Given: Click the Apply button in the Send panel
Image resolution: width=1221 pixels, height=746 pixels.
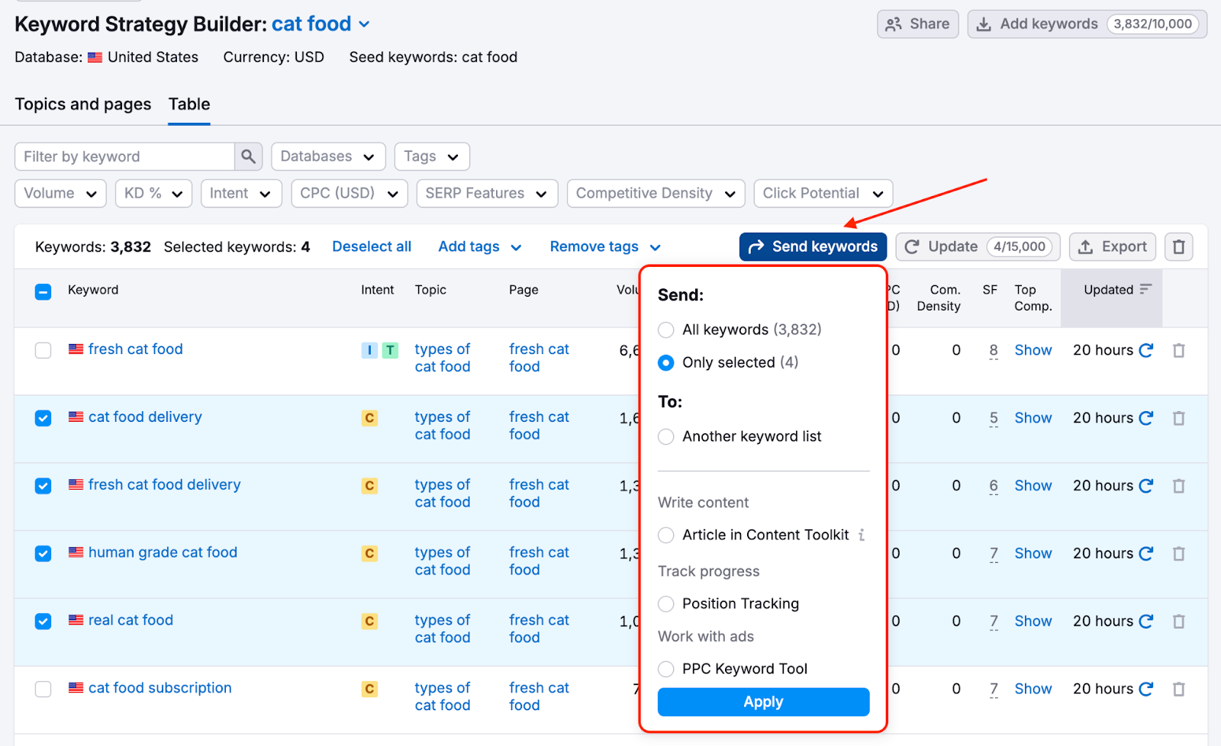Looking at the screenshot, I should pyautogui.click(x=762, y=702).
